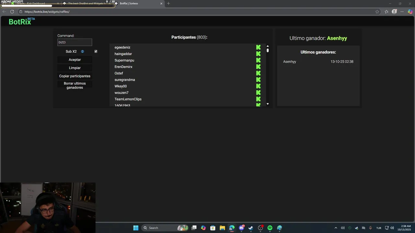Click the BotRix beta logo
This screenshot has height=233, width=415.
pyautogui.click(x=22, y=21)
